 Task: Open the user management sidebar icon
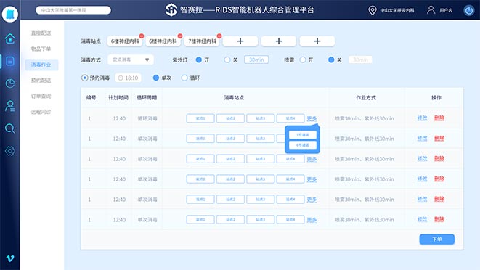(9, 106)
